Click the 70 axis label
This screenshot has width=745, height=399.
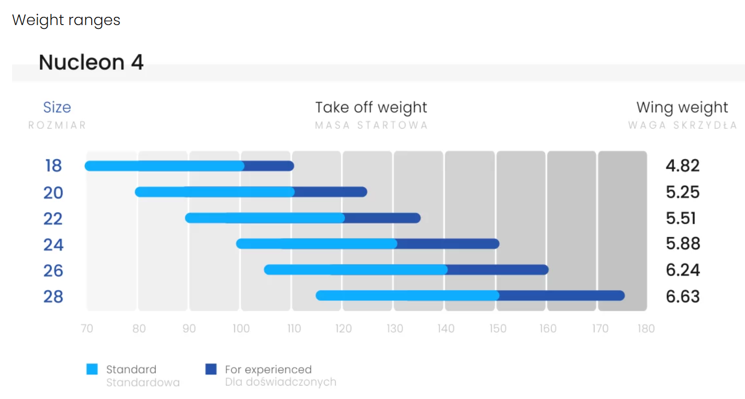pyautogui.click(x=87, y=329)
